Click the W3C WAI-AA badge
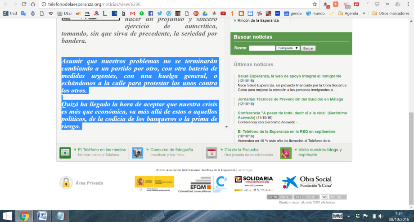414x222 pixels. [334, 197]
